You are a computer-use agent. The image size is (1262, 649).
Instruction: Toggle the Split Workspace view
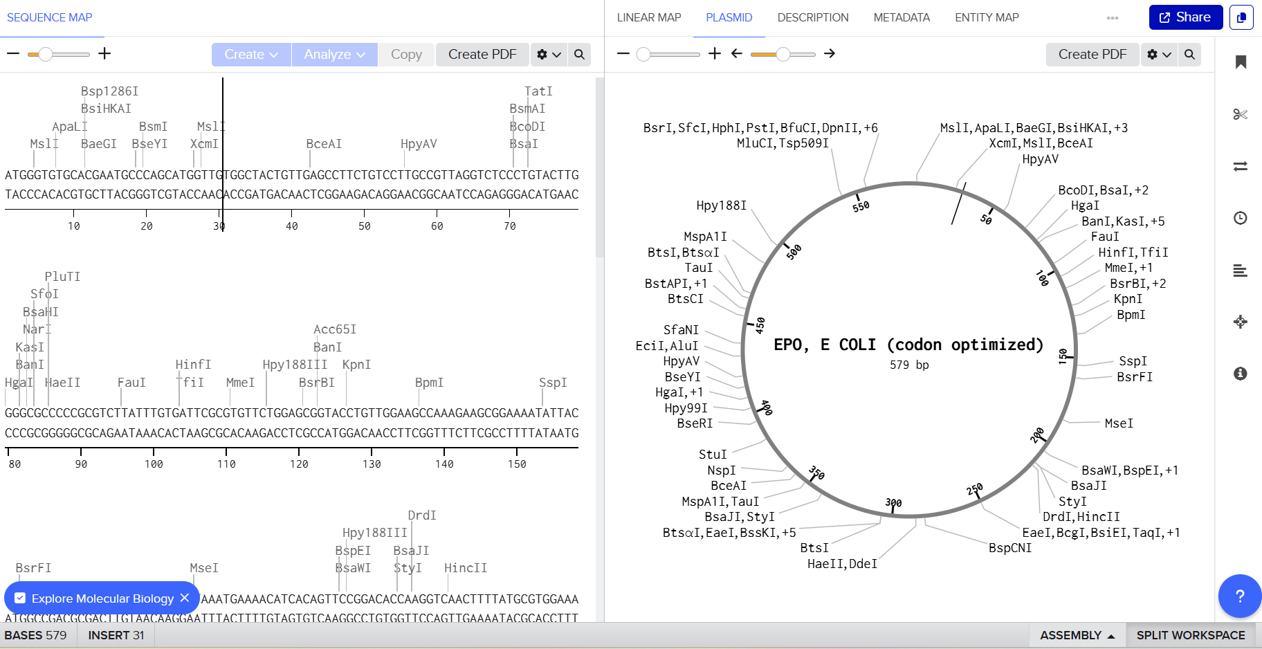click(1190, 635)
